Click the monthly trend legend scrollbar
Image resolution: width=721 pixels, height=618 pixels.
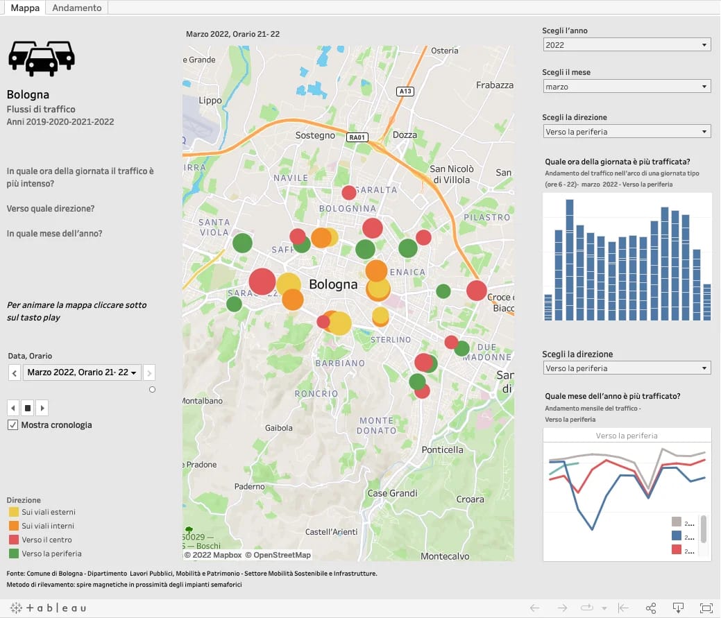coord(704,529)
